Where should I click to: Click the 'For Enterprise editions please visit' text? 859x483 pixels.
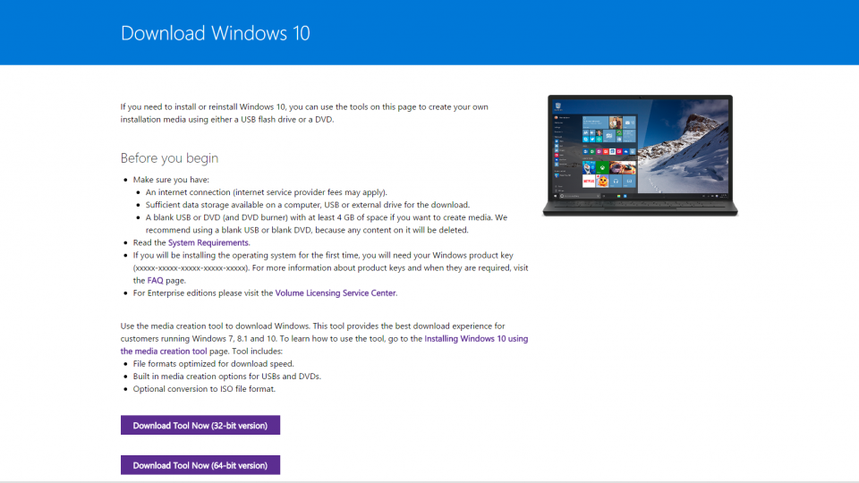coord(203,293)
